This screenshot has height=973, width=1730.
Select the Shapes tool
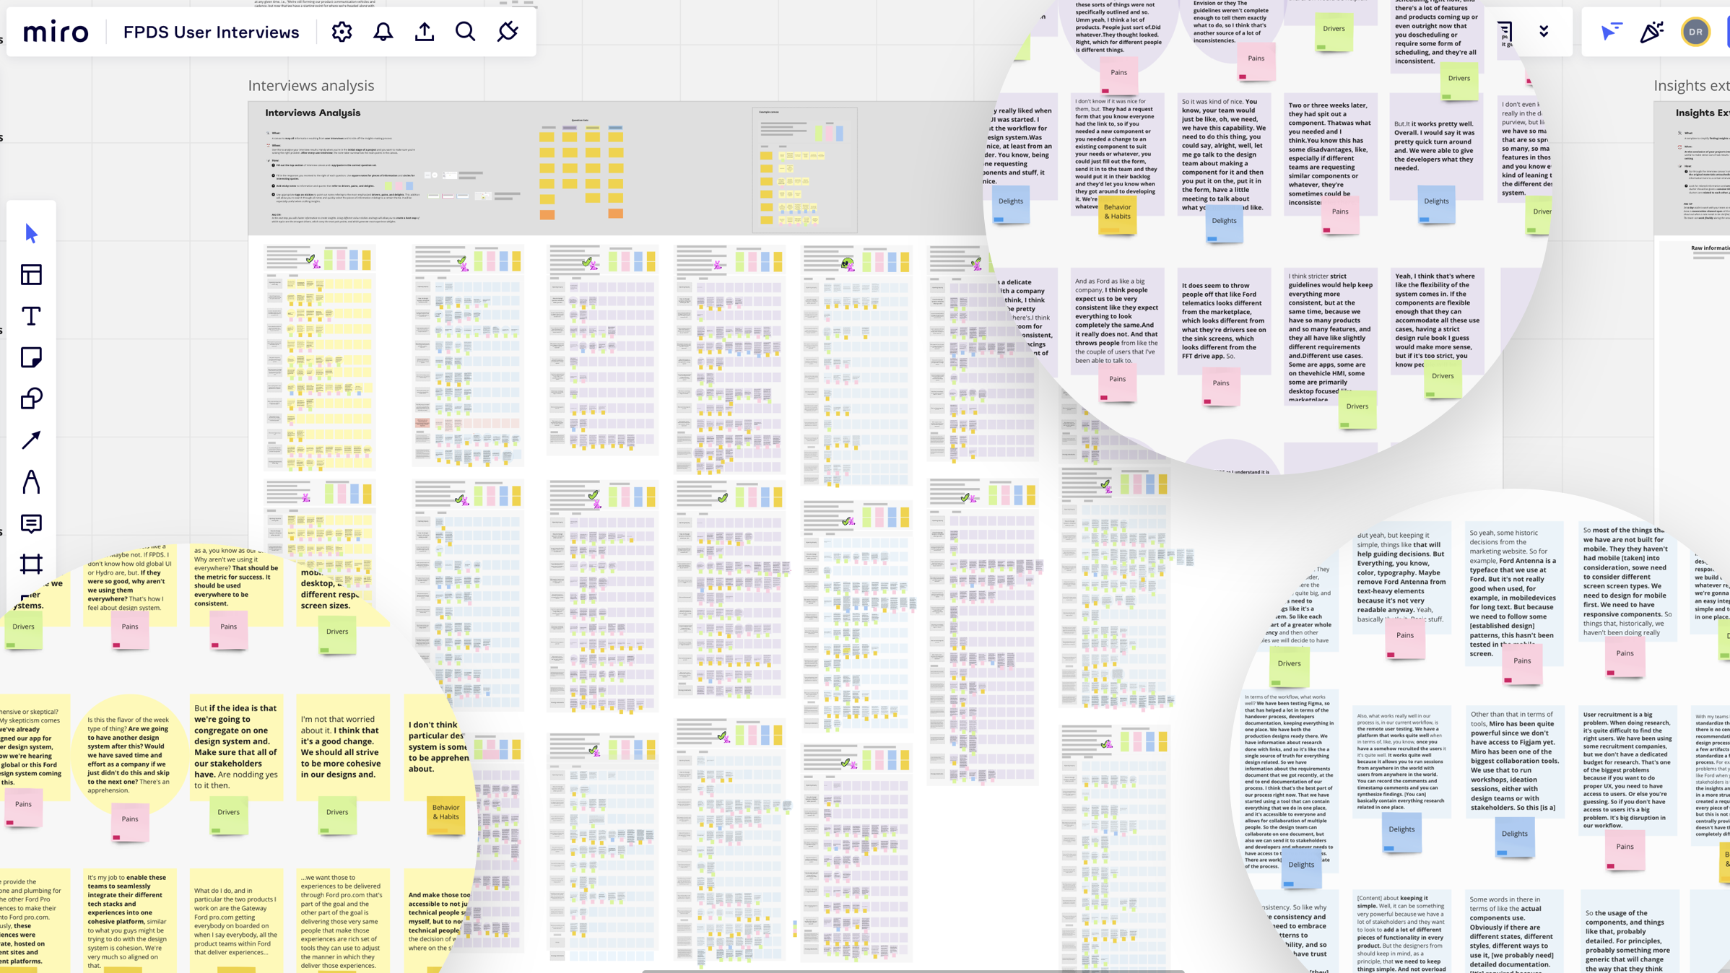[x=31, y=398]
